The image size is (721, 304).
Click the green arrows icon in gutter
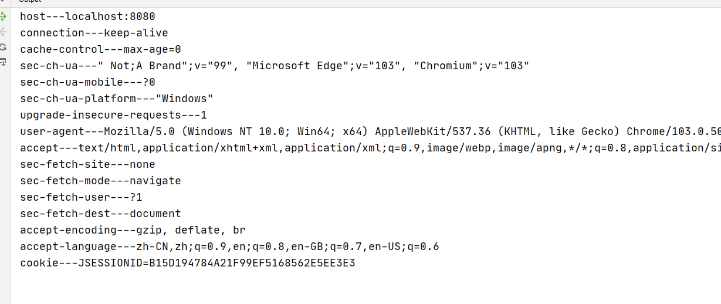[3, 17]
